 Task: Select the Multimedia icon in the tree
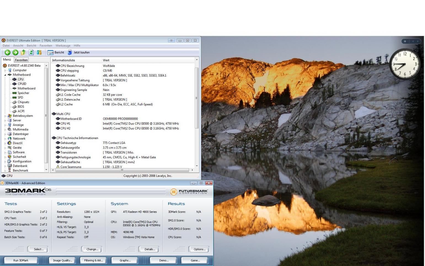pos(10,130)
